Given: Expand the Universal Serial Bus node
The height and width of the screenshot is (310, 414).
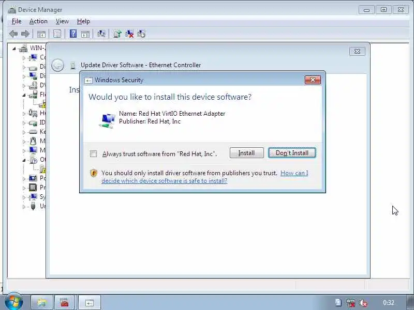Looking at the screenshot, I should [24, 207].
